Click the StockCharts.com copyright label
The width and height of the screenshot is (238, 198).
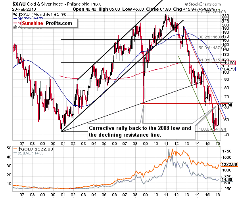tap(203, 4)
